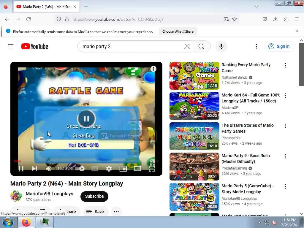Open options for Mario Party 5 video
The width and height of the screenshot is (304, 228).
285,186
